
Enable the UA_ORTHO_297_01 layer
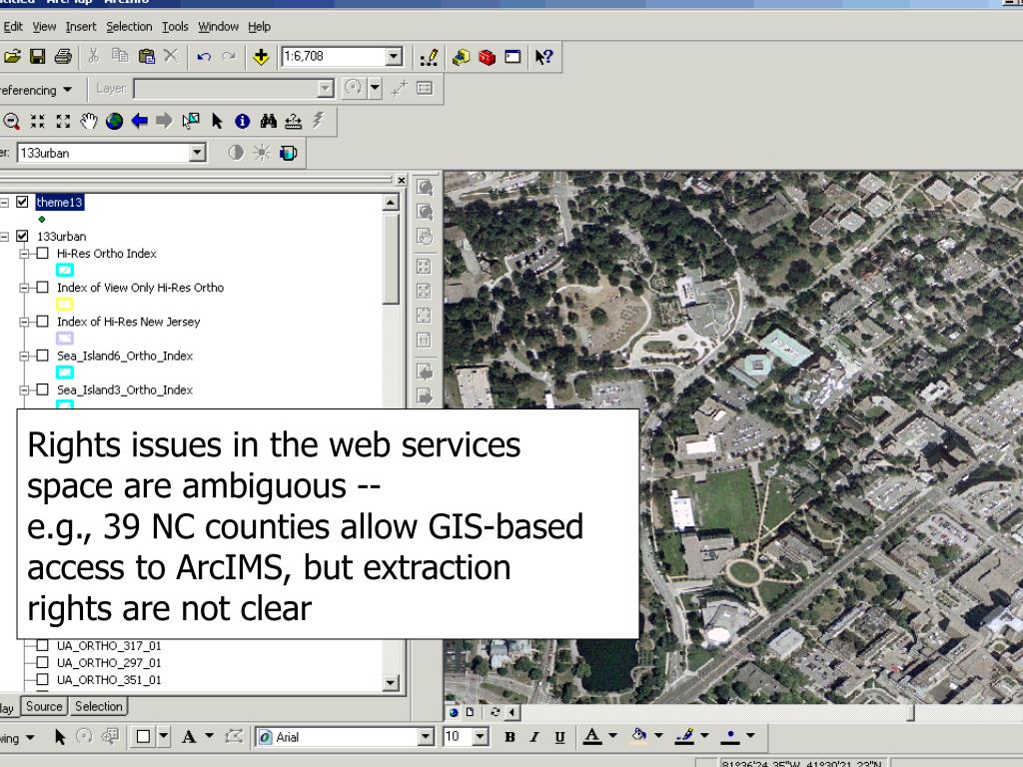[x=42, y=662]
